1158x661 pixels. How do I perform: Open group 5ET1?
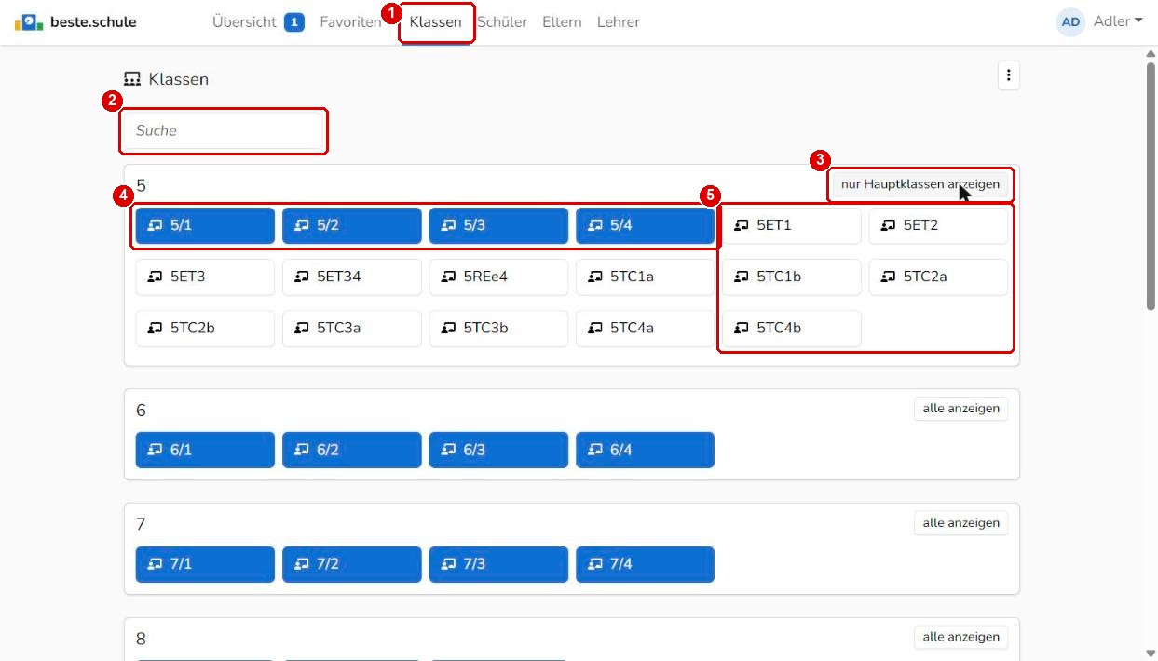pyautogui.click(x=792, y=225)
